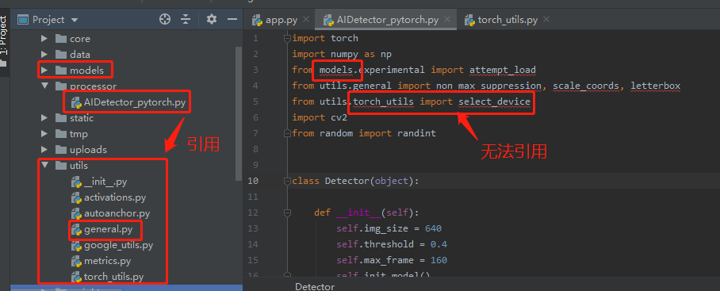Open autoanchor.py file

117,214
